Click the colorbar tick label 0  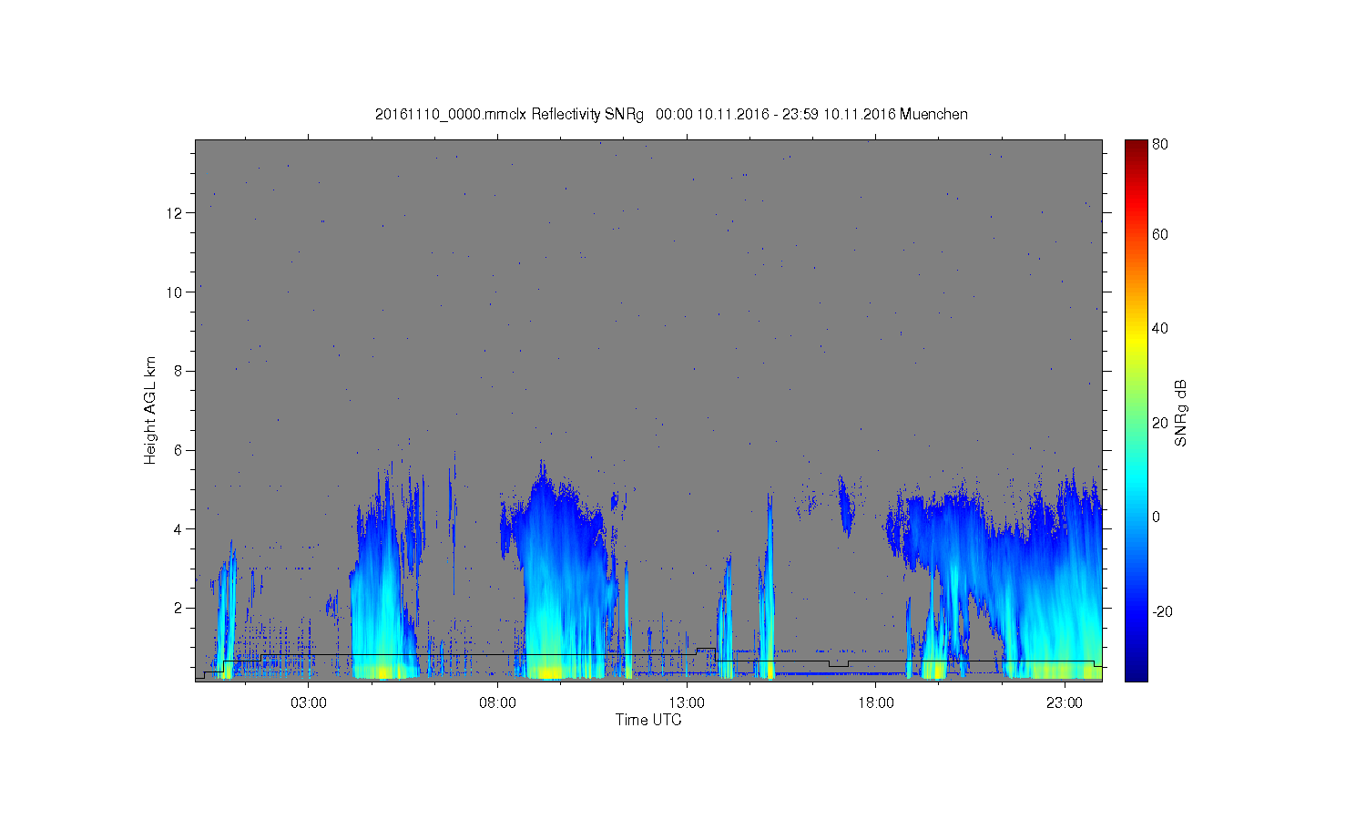pos(1157,518)
